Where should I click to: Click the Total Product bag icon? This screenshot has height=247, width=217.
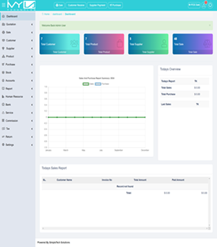pyautogui.click(x=120, y=44)
